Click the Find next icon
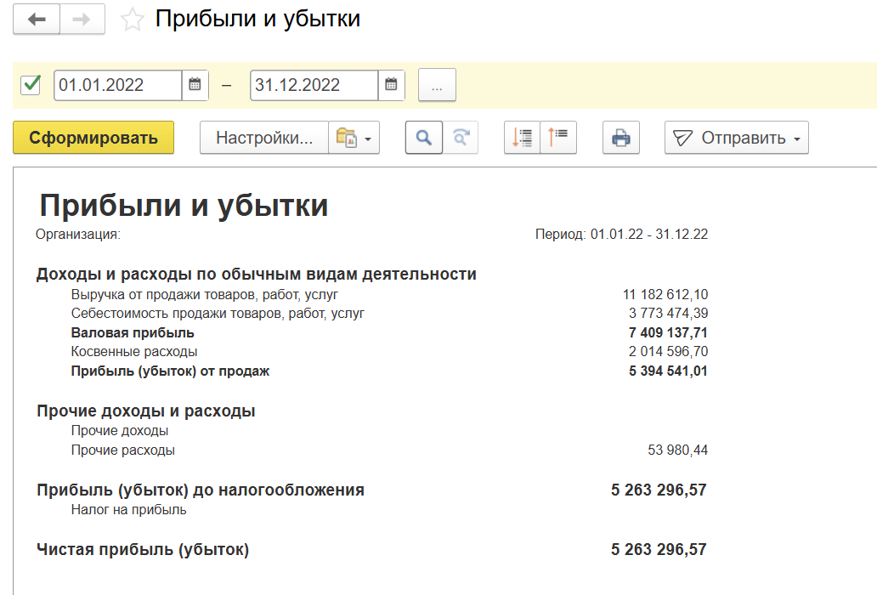This screenshot has width=877, height=595. 461,138
